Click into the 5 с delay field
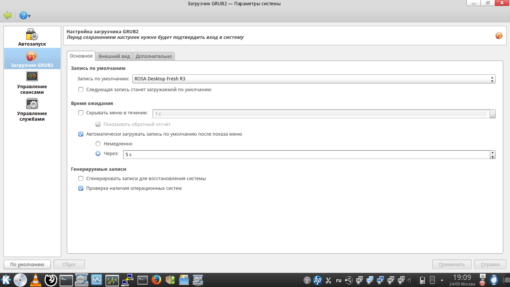This screenshot has width=510, height=287. 307,154
